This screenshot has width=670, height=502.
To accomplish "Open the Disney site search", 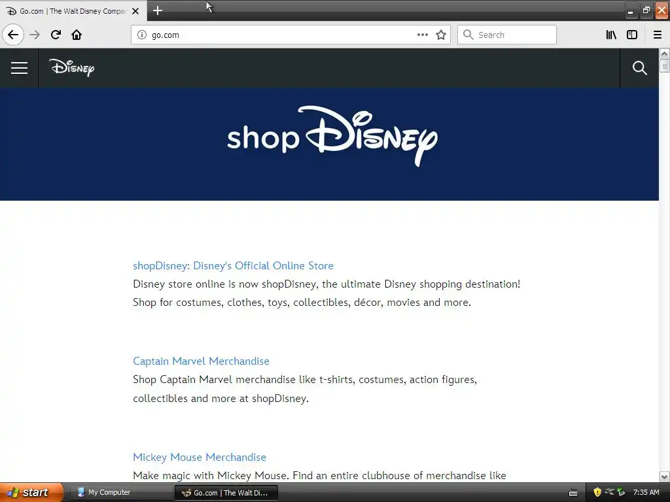I will 639,68.
